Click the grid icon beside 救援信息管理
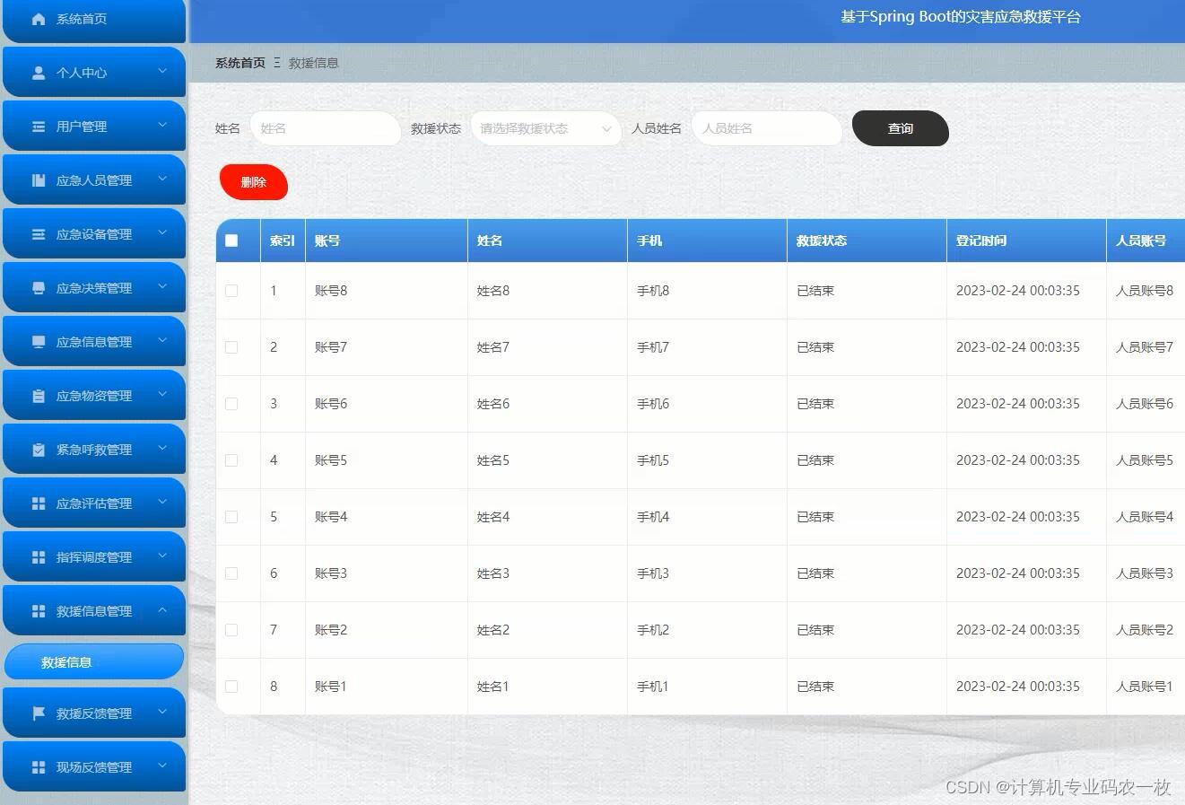Image resolution: width=1185 pixels, height=805 pixels. pyautogui.click(x=39, y=611)
